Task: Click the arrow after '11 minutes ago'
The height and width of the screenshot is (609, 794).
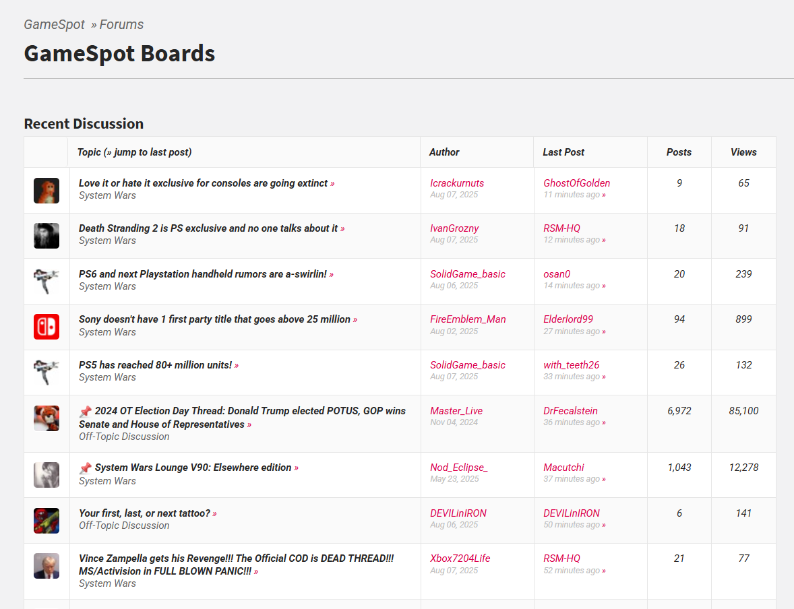Action: (604, 195)
